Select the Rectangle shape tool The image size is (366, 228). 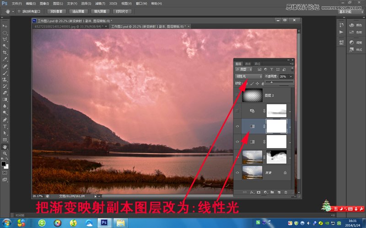click(x=5, y=140)
